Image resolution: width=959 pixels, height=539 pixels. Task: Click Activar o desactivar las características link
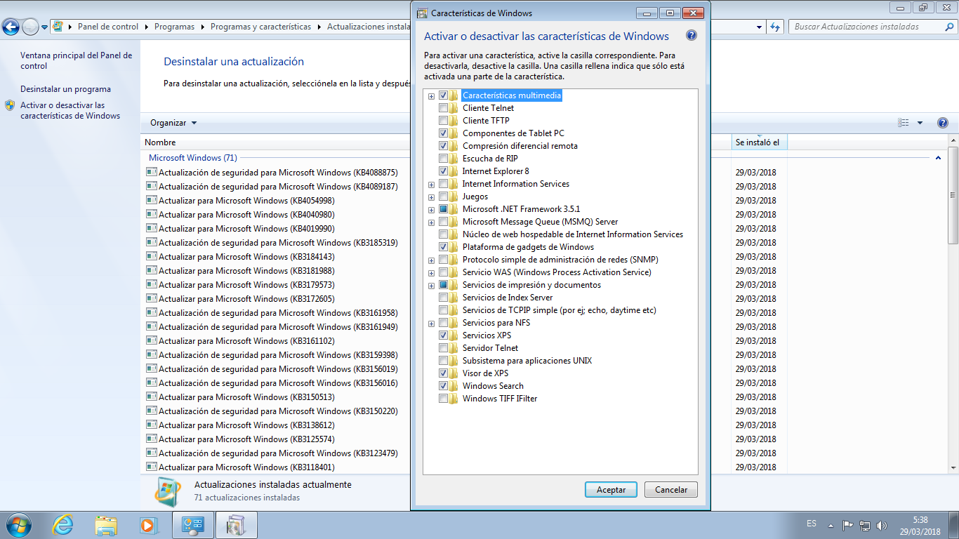[x=70, y=110]
